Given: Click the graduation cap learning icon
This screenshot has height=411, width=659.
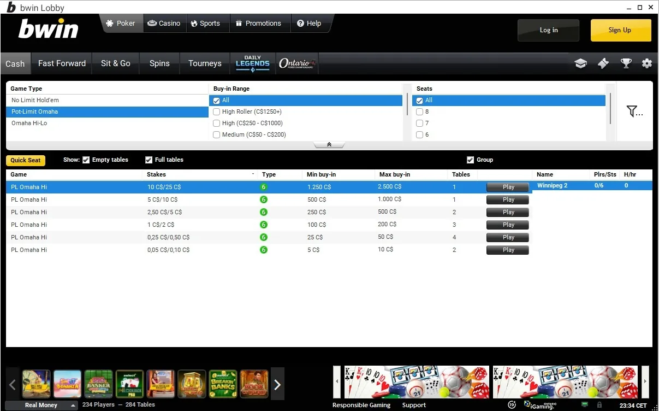Looking at the screenshot, I should (x=580, y=63).
